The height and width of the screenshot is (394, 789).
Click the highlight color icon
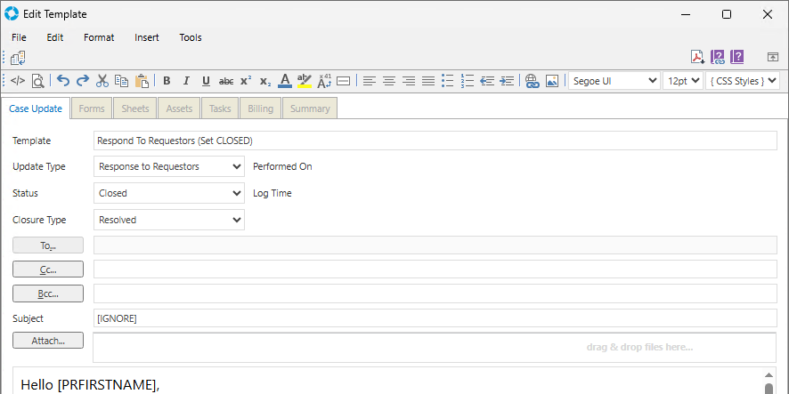tap(305, 81)
